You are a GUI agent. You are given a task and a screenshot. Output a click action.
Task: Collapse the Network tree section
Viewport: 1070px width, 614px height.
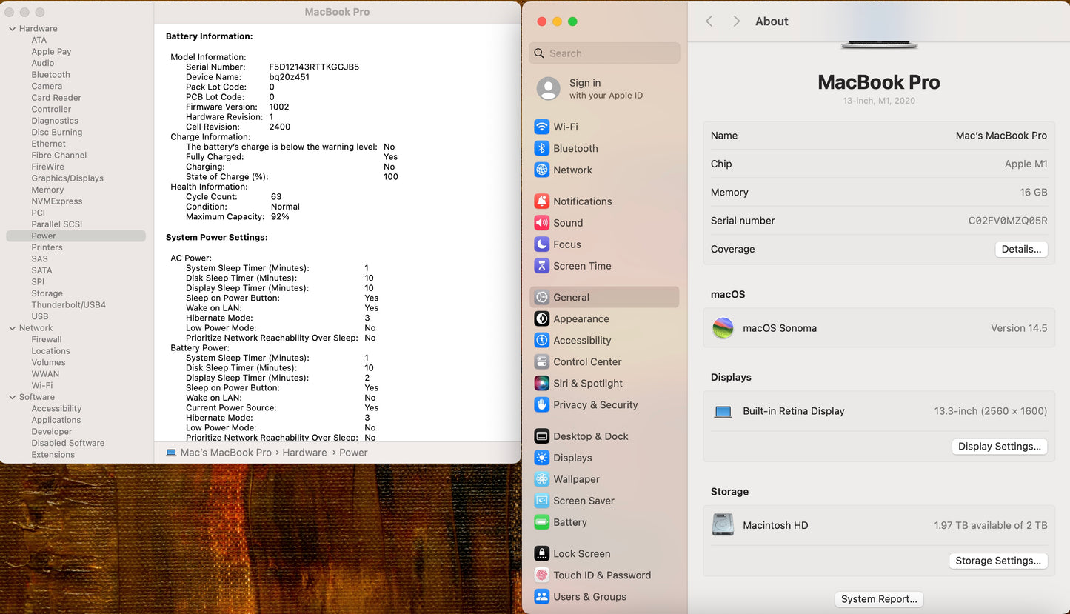[x=12, y=328]
